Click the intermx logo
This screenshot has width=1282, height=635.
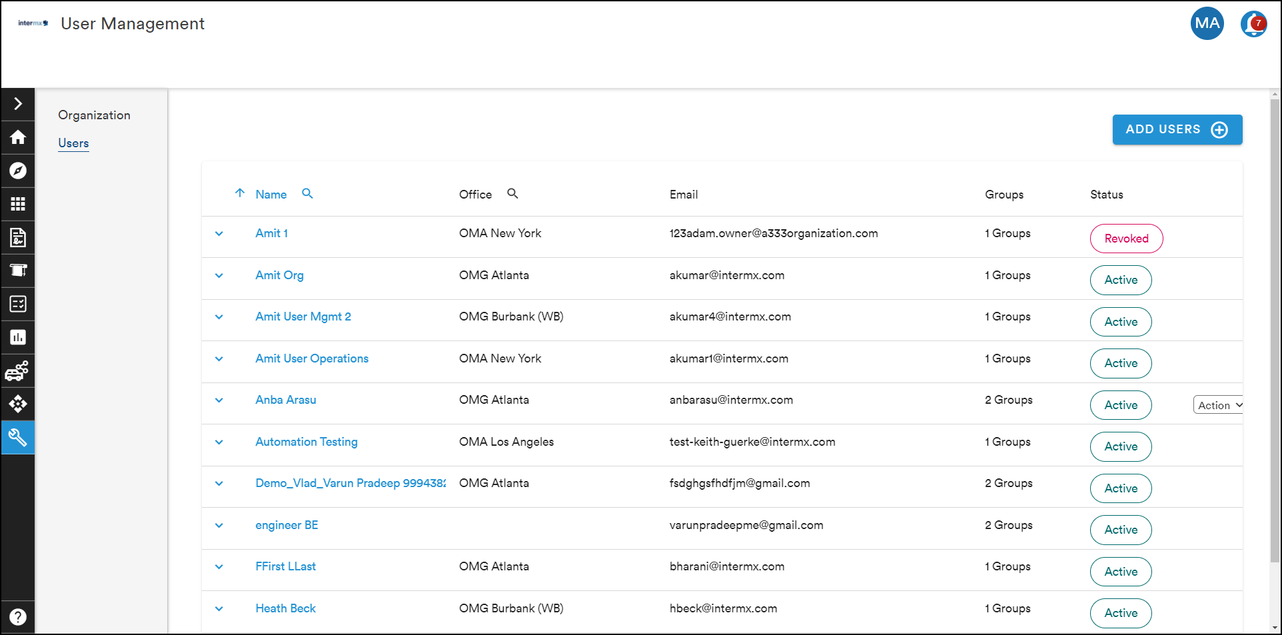click(x=33, y=23)
